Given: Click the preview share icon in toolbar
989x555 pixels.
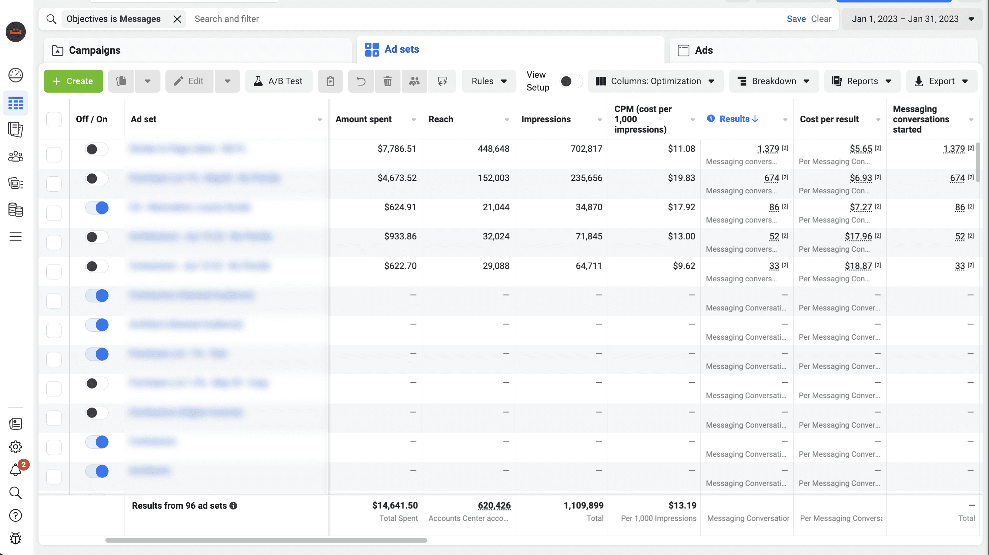Looking at the screenshot, I should (x=442, y=81).
